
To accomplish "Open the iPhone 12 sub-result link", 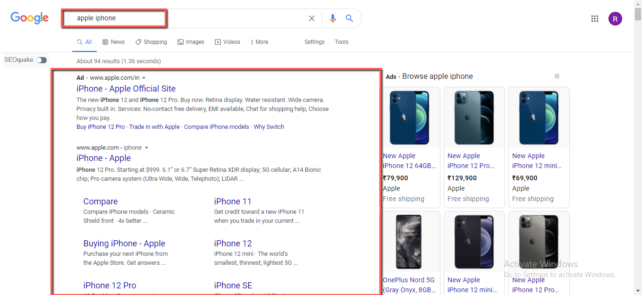I will (233, 244).
